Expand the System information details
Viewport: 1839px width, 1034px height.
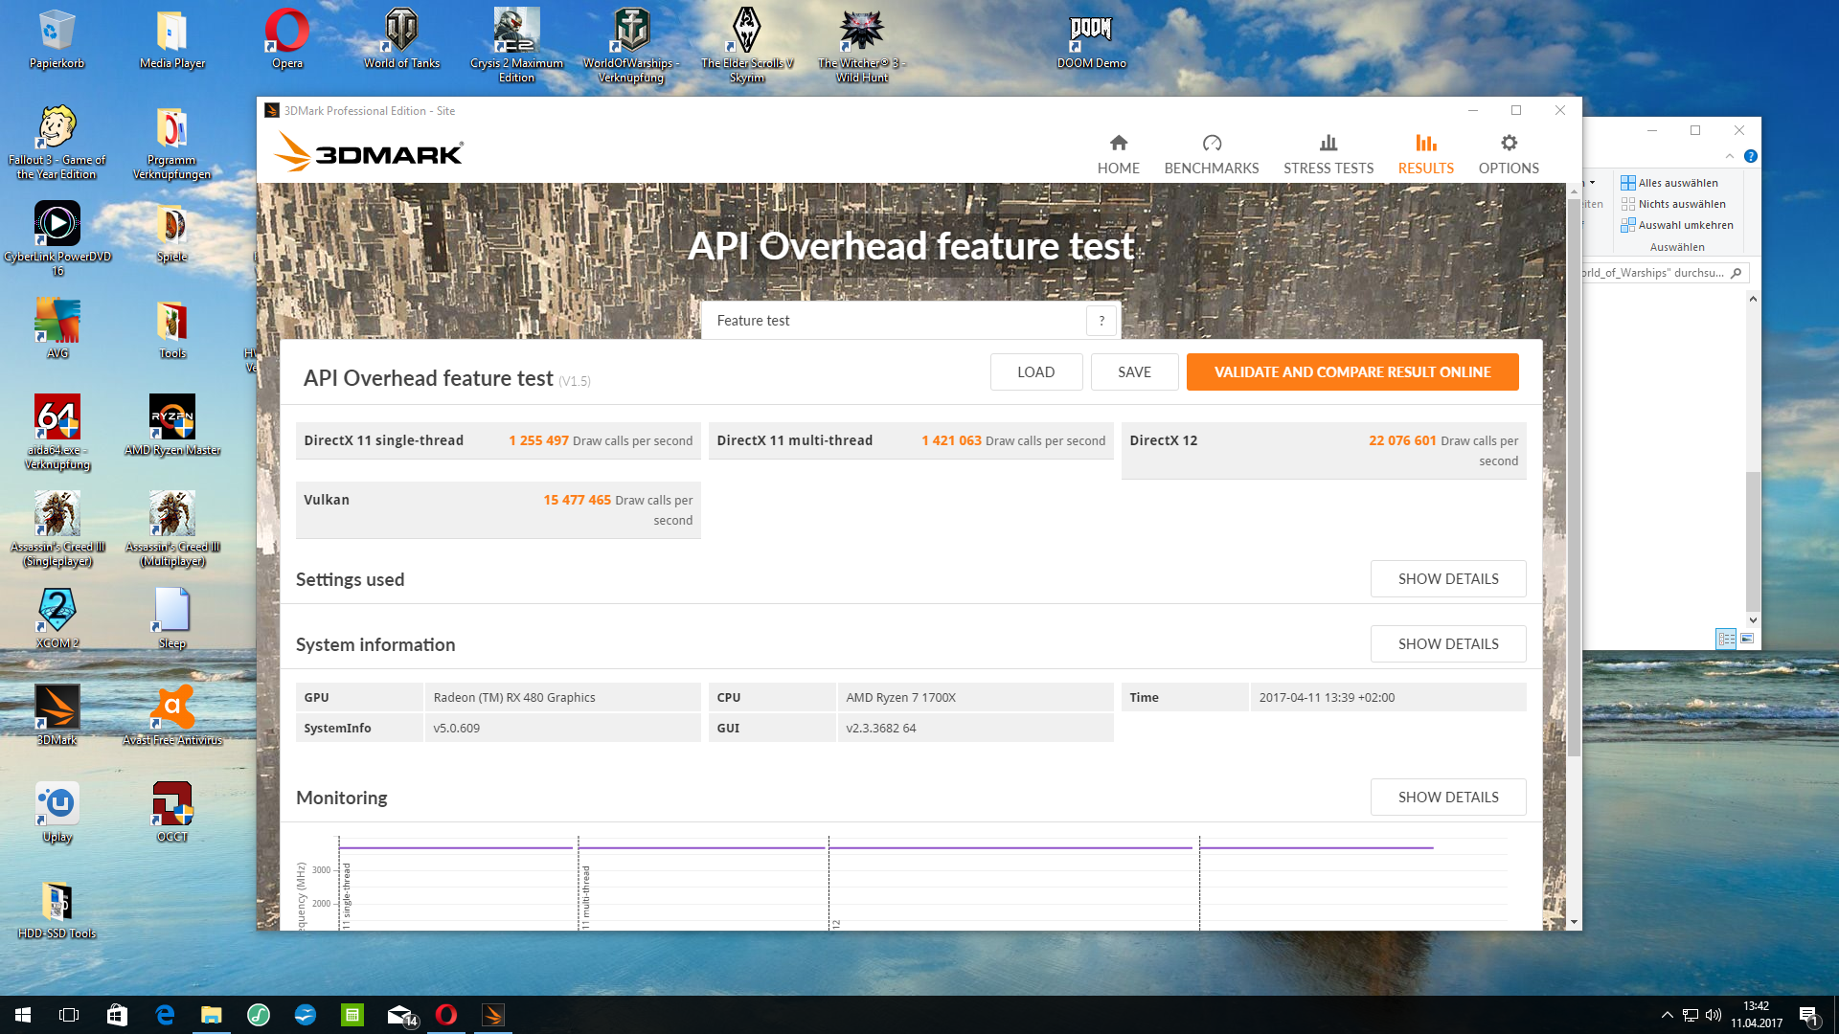tap(1447, 644)
